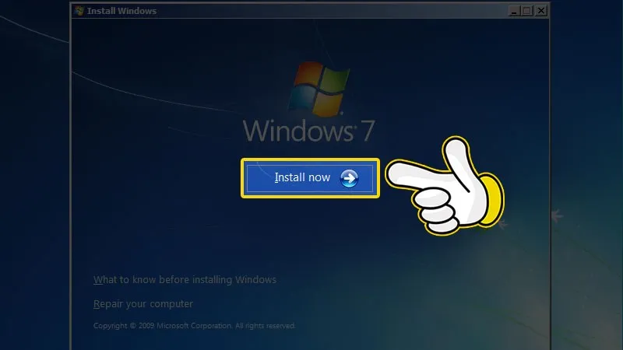This screenshot has height=350, width=623.
Task: Minimize the Install Windows window
Action: coord(513,11)
